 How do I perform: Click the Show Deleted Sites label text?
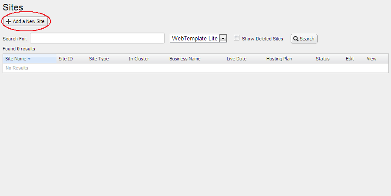262,39
